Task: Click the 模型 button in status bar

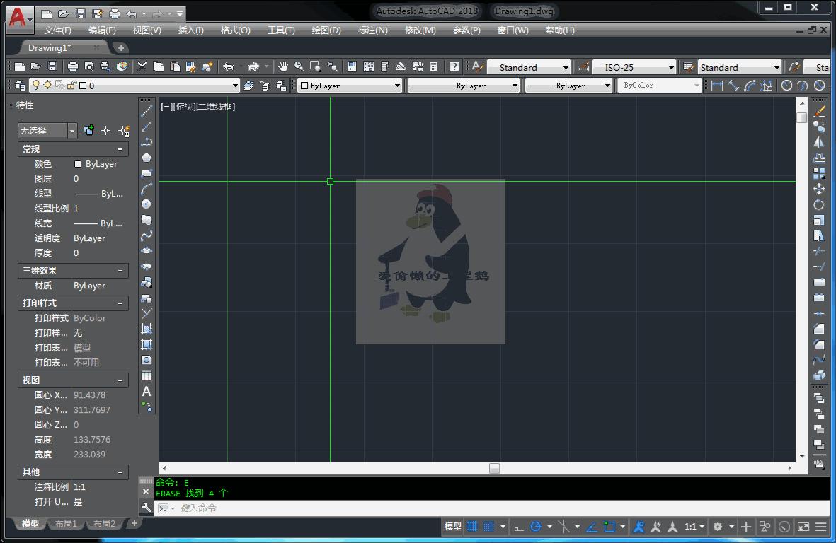Action: [452, 527]
